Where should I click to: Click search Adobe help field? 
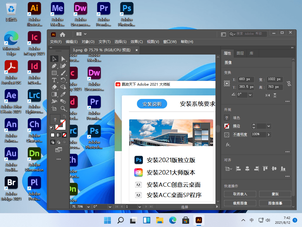coord(248,34)
